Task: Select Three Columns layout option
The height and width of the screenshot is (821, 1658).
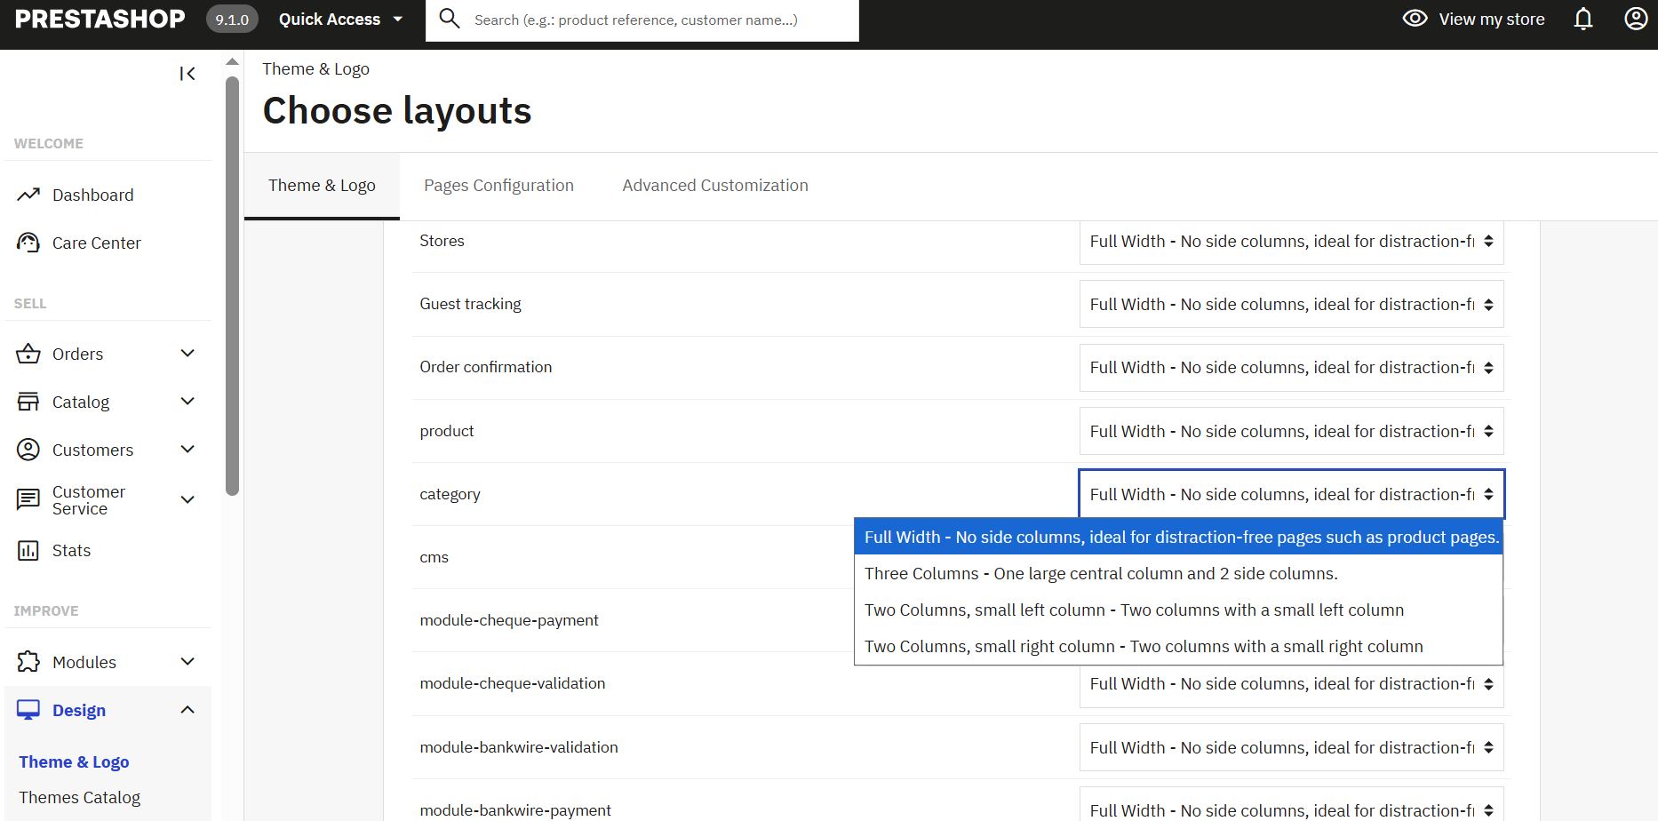Action: pos(1100,574)
